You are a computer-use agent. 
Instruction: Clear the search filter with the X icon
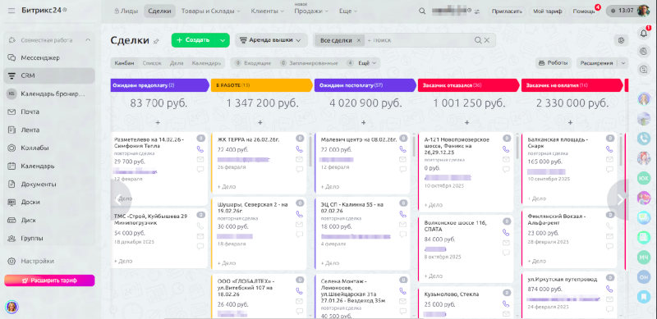487,40
